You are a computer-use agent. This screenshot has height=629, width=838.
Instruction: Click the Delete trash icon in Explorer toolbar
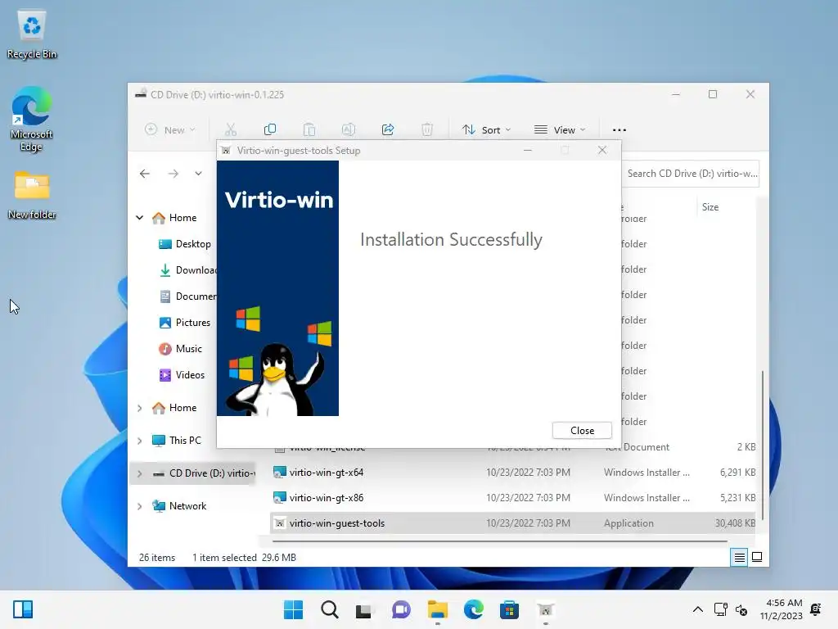(427, 129)
